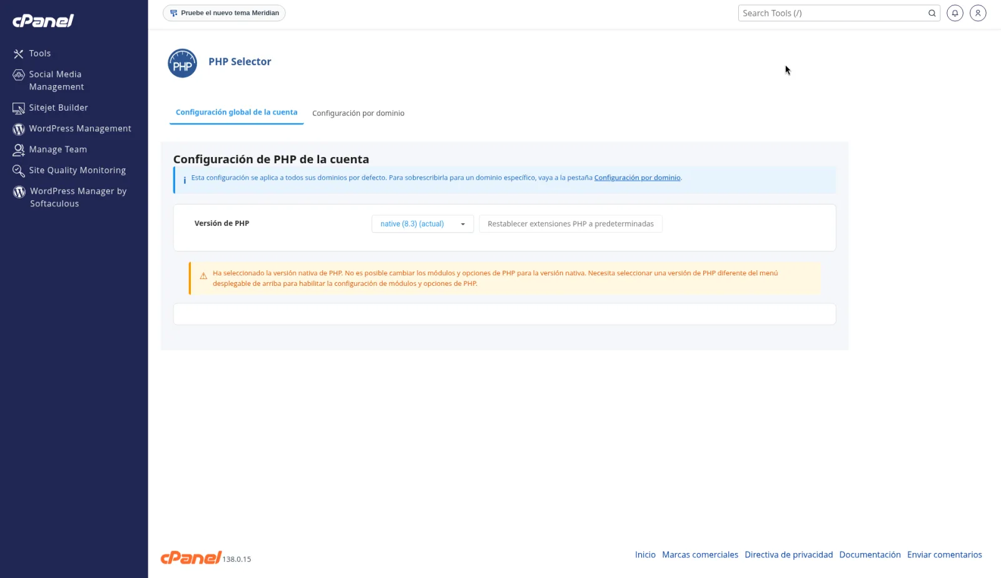This screenshot has width=1001, height=578.
Task: Click the PHP Selector page title
Action: [x=240, y=61]
